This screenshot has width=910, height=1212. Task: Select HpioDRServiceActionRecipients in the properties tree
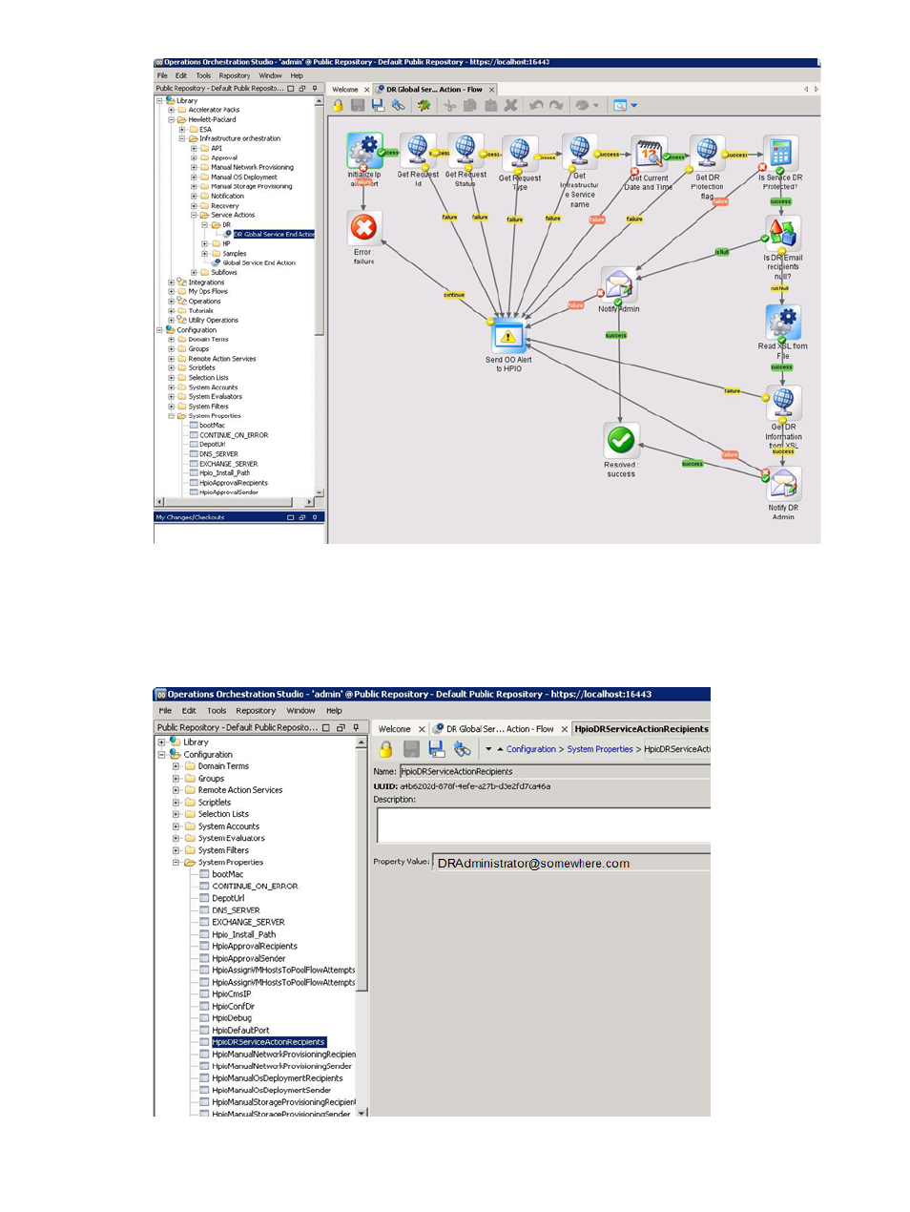click(268, 1042)
